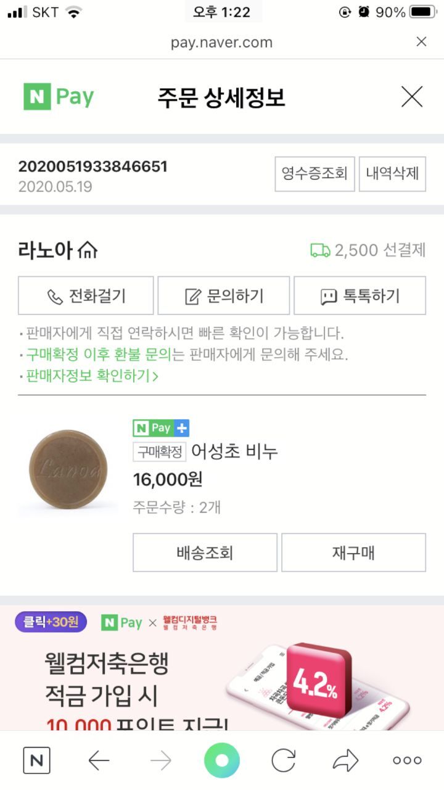Track delivery with 배송조회
The height and width of the screenshot is (790, 444).
tap(205, 553)
